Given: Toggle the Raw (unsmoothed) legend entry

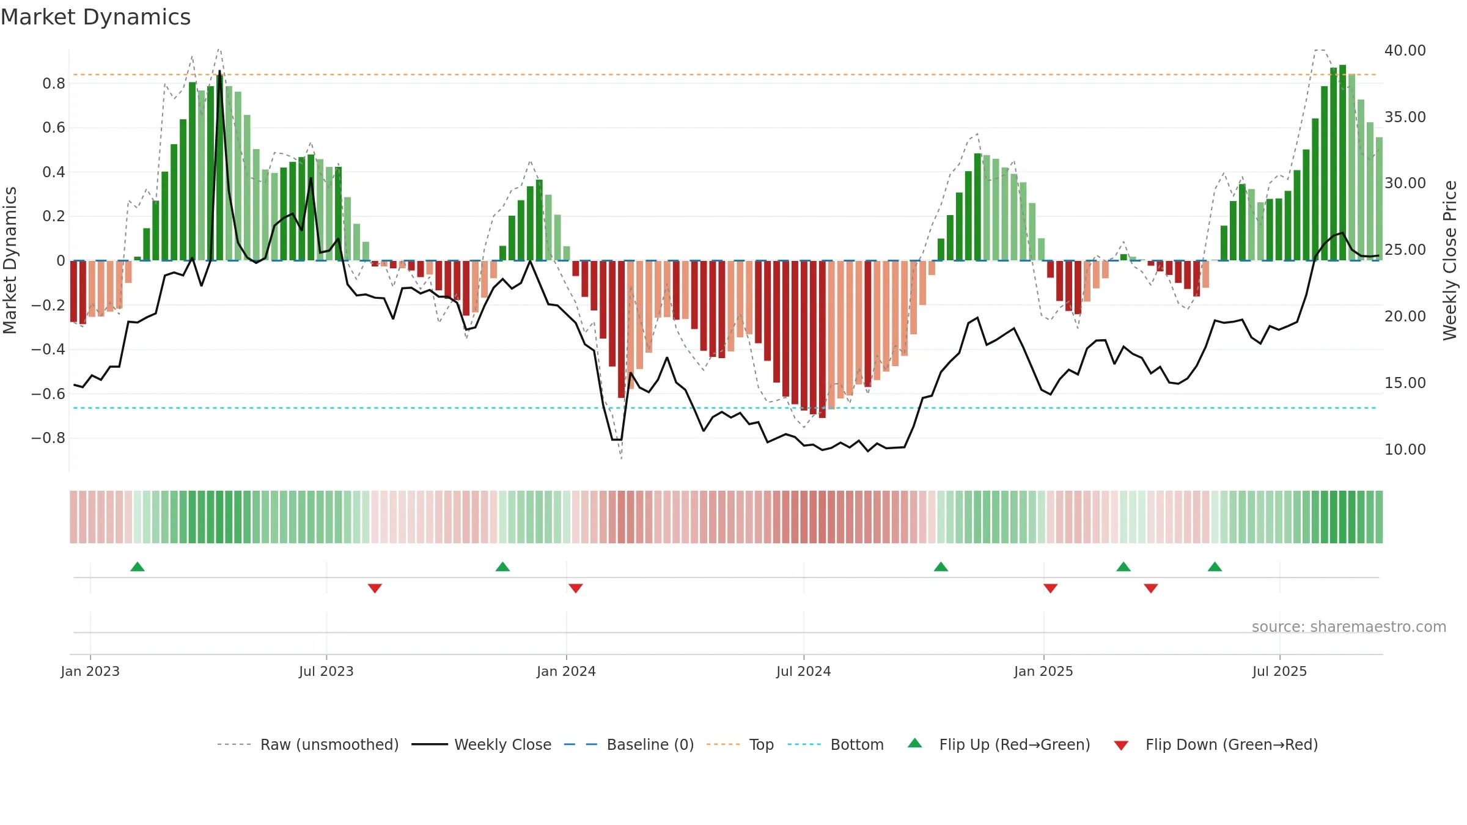Looking at the screenshot, I should (307, 744).
